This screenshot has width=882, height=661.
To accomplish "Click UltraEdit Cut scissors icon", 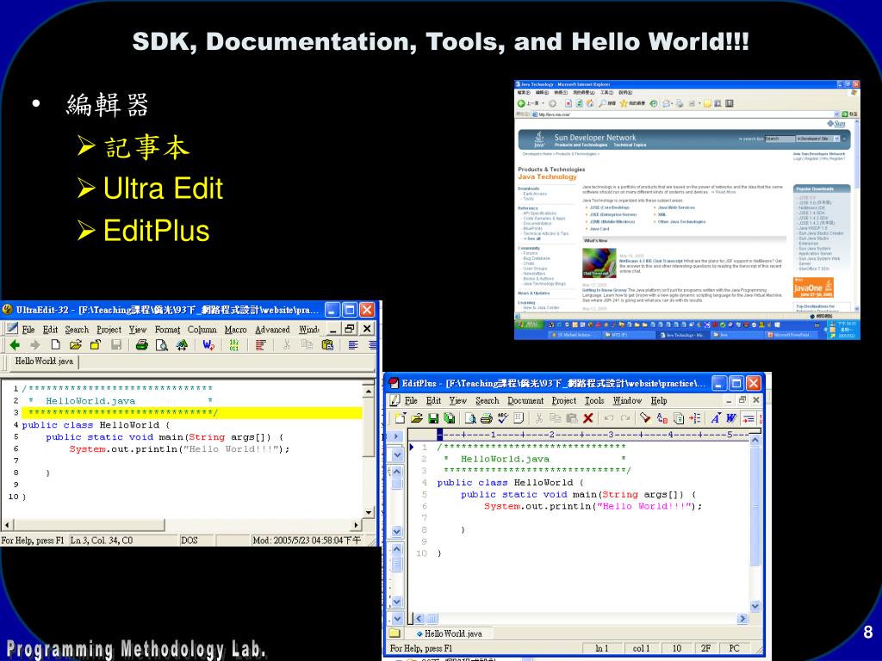I will [287, 344].
